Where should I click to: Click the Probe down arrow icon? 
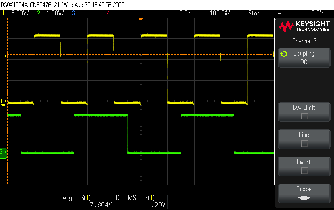(x=304, y=198)
